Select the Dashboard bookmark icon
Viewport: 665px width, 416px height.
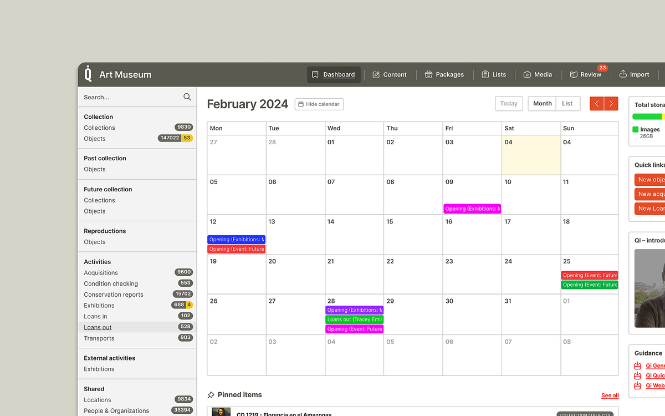[315, 74]
